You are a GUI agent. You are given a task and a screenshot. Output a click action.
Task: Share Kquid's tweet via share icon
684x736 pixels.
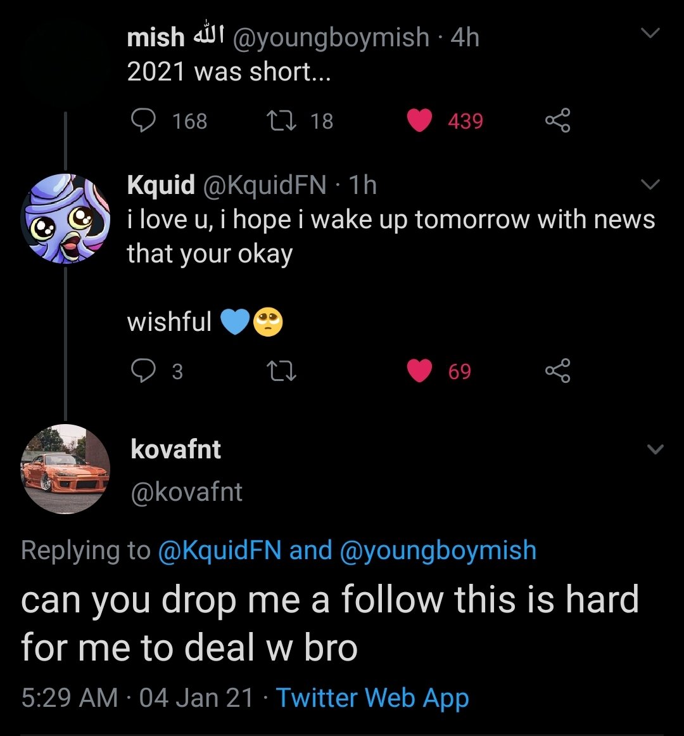pyautogui.click(x=557, y=371)
